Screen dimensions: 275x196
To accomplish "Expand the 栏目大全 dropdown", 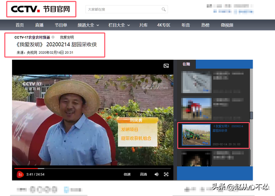I will (119, 25).
